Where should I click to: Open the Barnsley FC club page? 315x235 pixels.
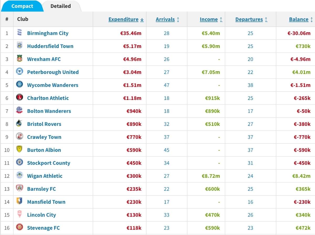tap(41, 189)
